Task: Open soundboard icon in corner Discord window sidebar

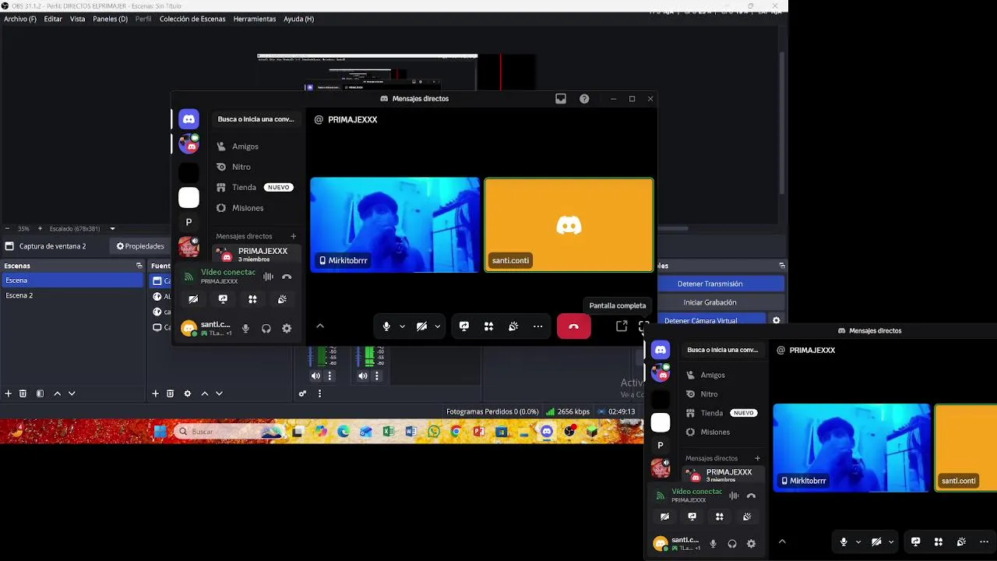Action: 747,517
